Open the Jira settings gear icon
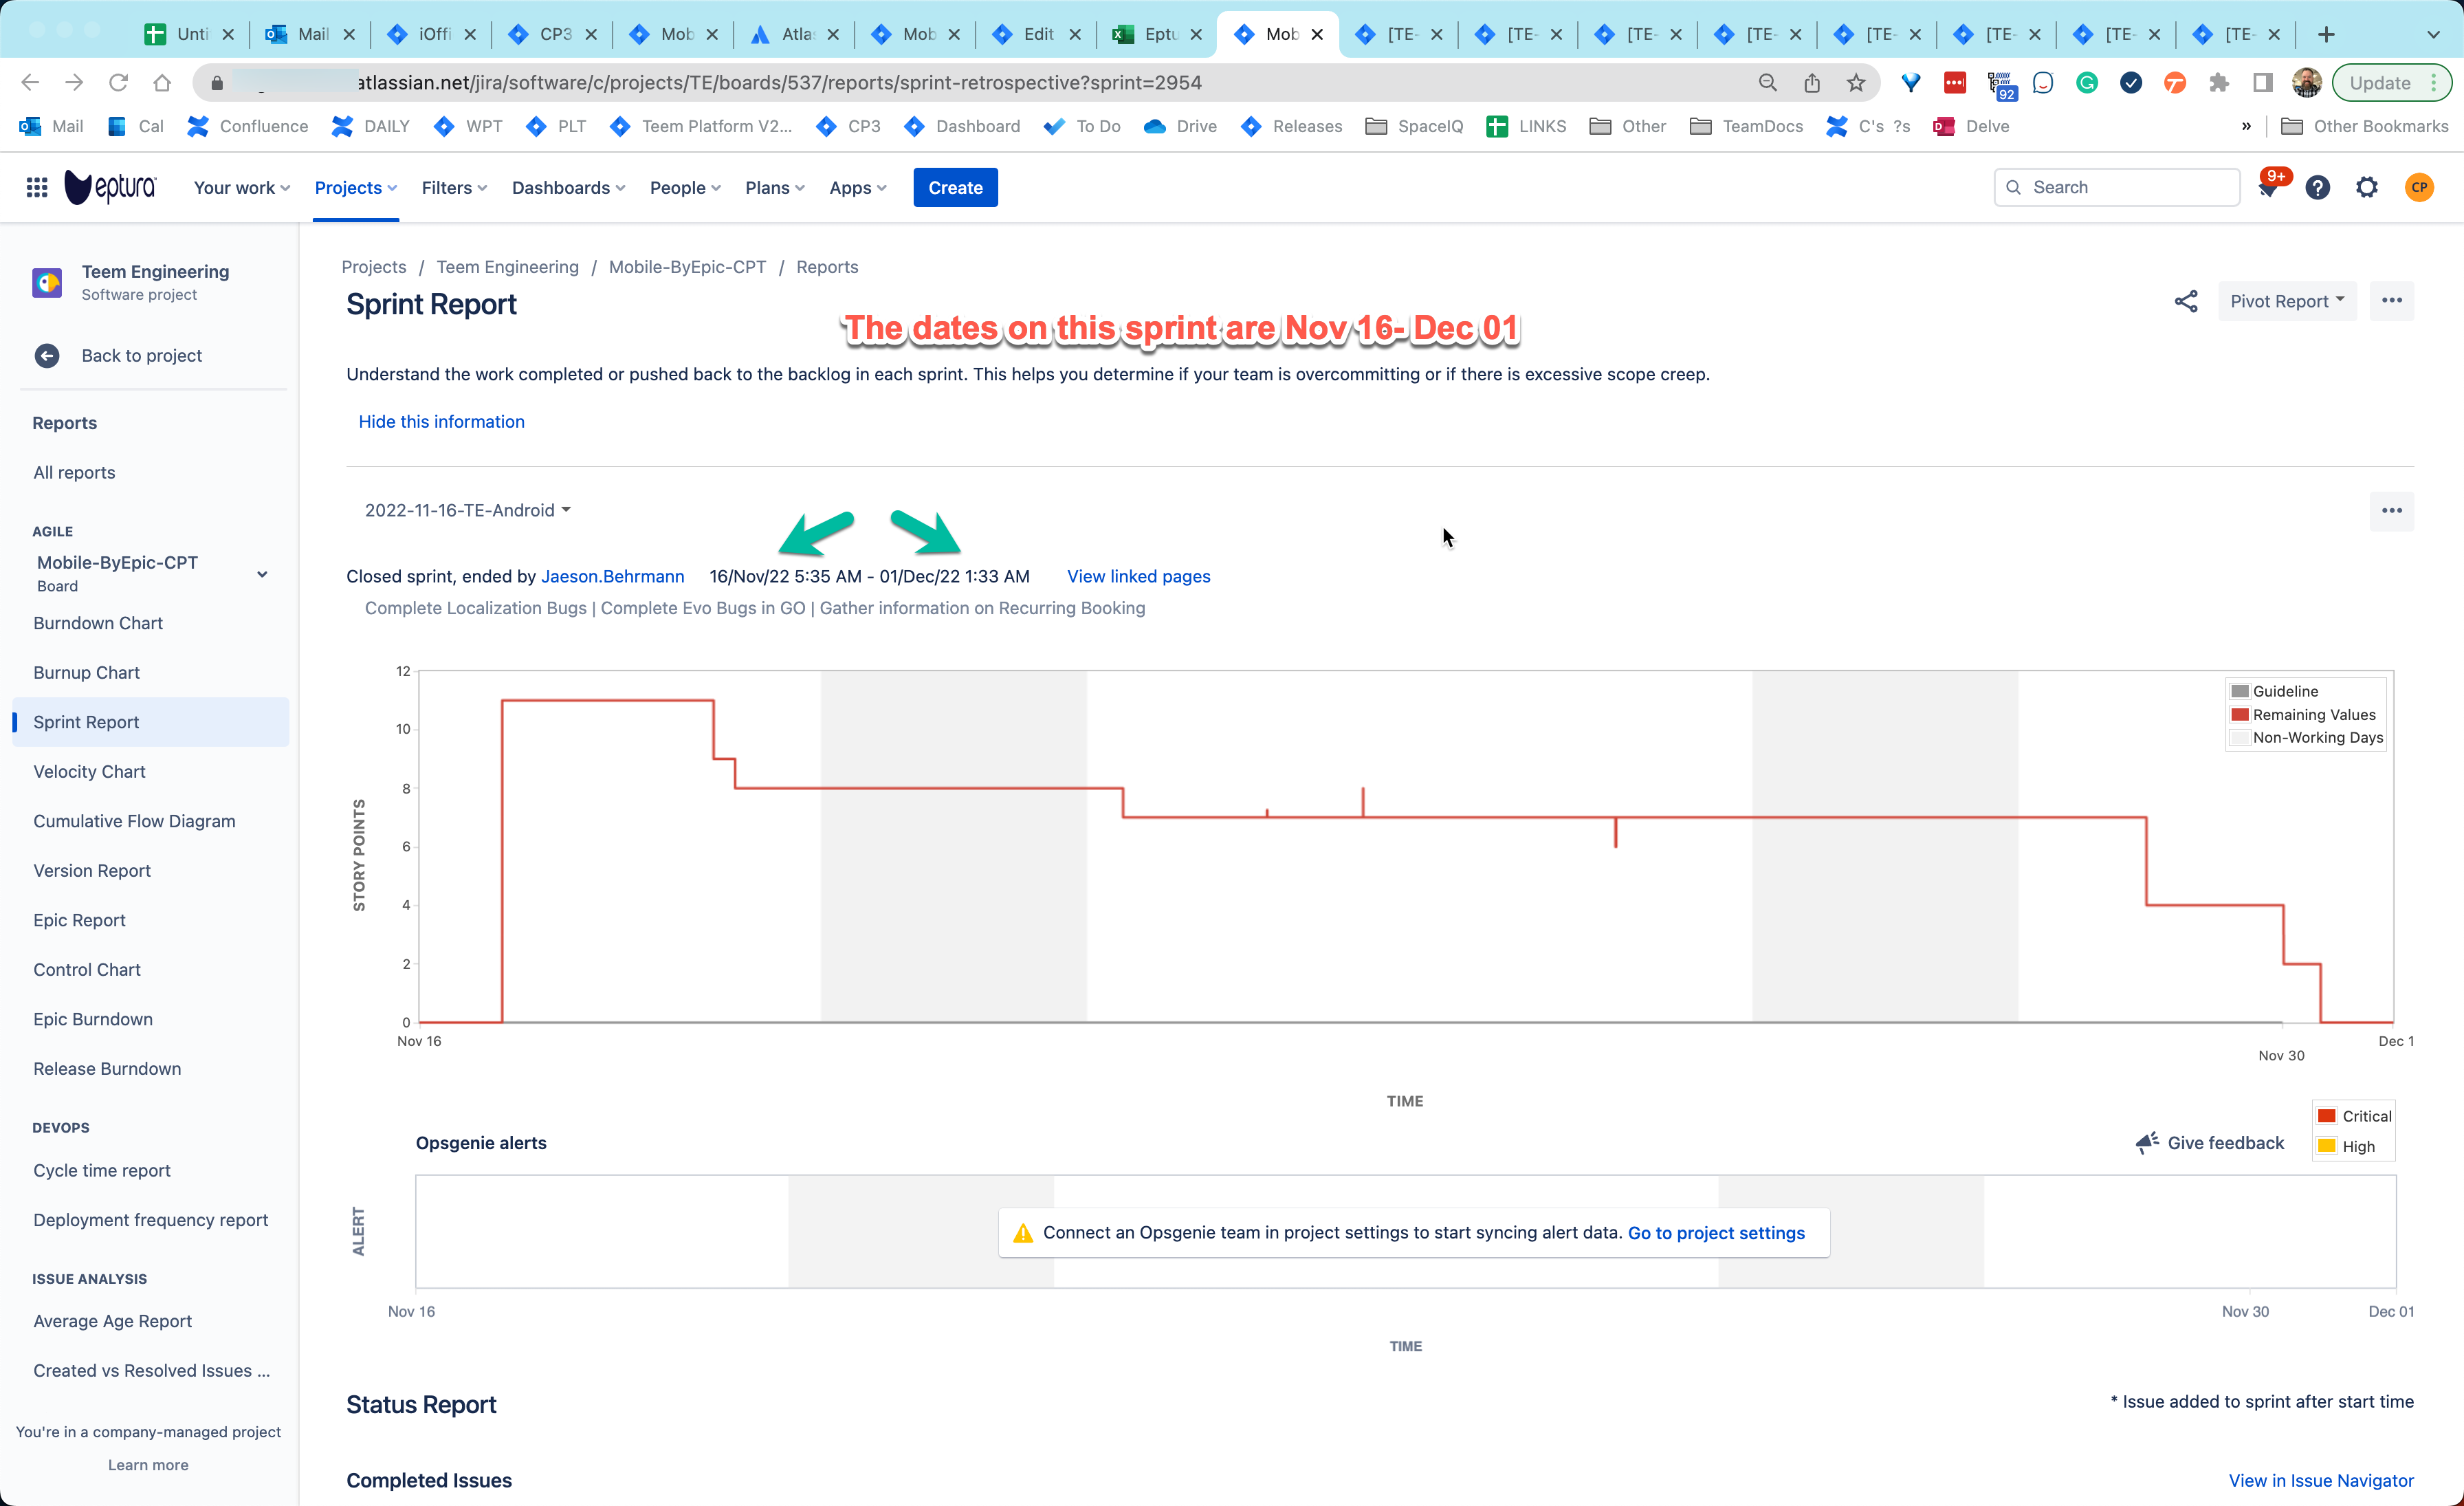 (2367, 187)
